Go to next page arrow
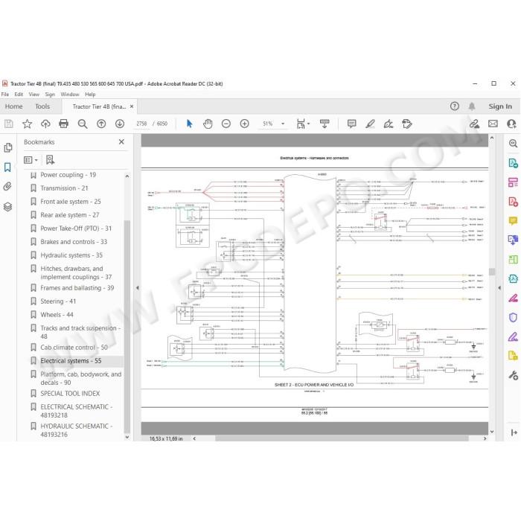Viewport: 521px width, 521px height. [120, 124]
